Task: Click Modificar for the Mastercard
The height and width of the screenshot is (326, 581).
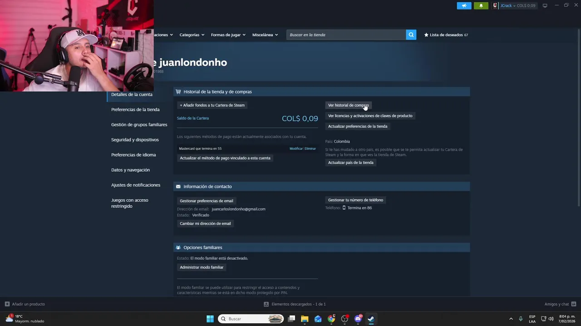Action: [x=296, y=149]
